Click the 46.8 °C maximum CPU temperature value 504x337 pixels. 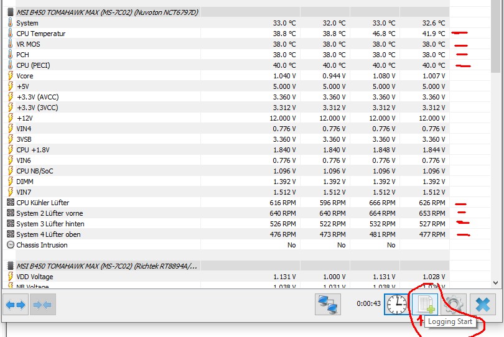(384, 34)
